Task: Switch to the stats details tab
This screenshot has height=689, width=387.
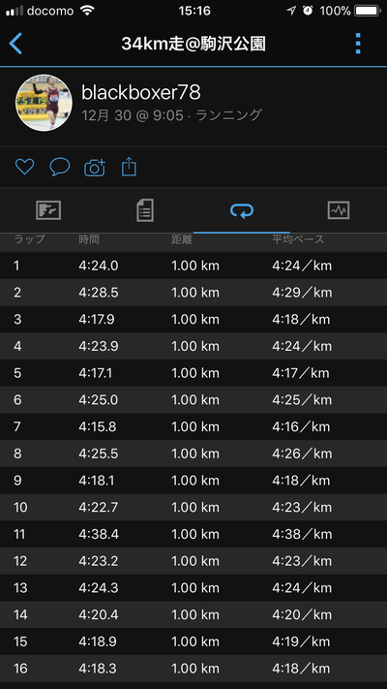Action: [x=145, y=210]
